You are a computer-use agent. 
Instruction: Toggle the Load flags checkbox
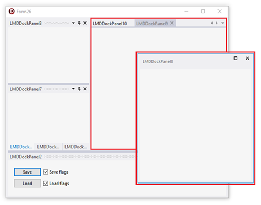point(46,183)
